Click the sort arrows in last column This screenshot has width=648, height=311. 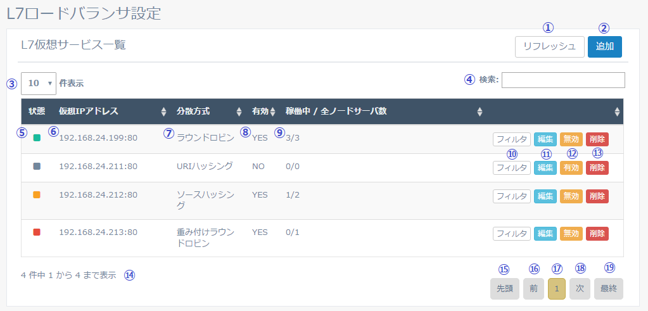coord(617,111)
